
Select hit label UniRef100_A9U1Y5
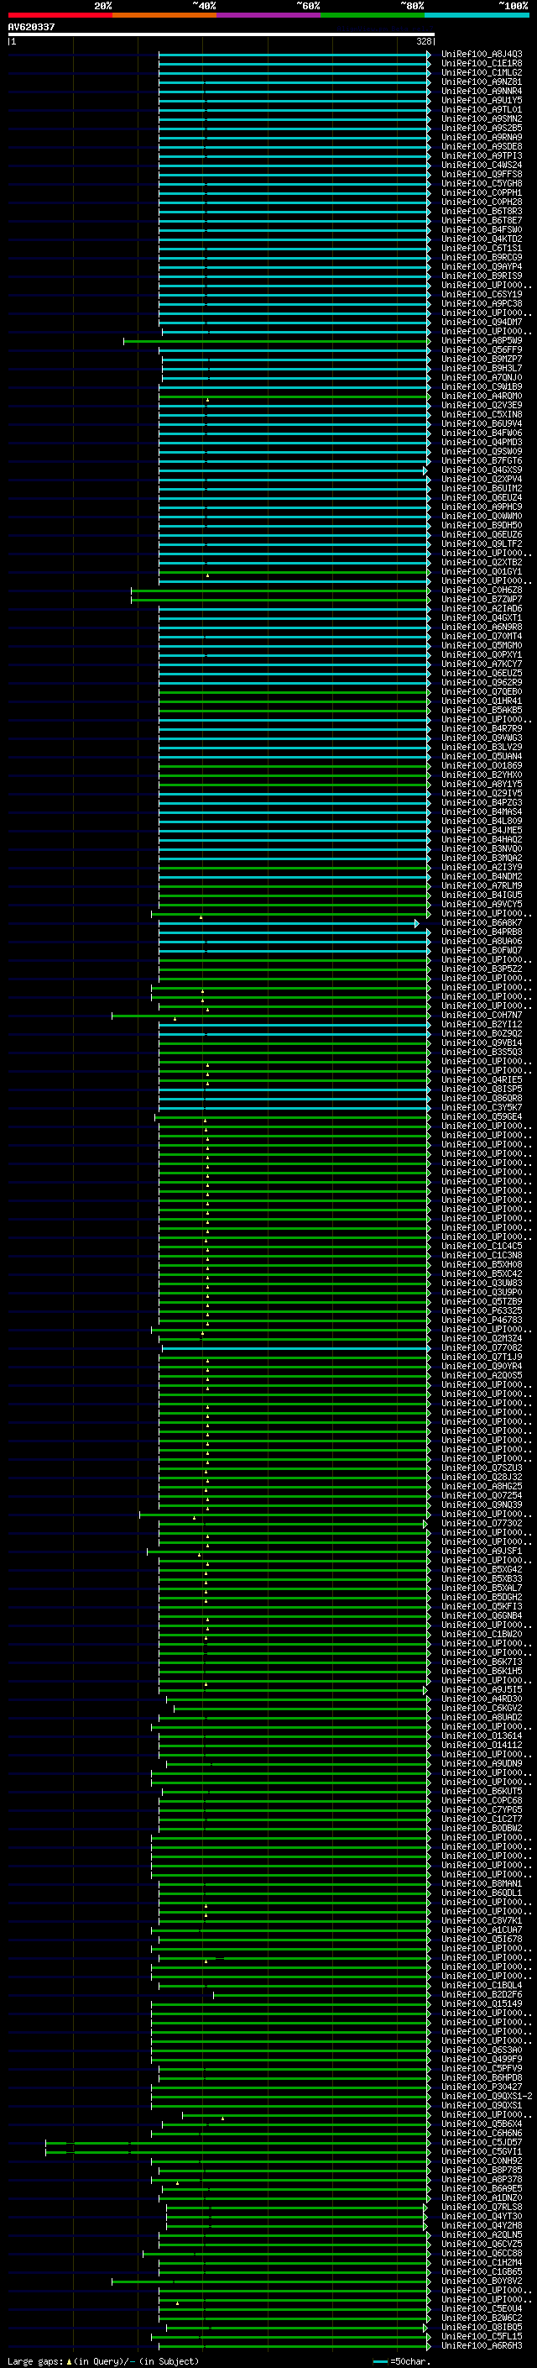[x=481, y=100]
